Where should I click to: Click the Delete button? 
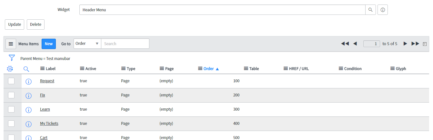35,25
